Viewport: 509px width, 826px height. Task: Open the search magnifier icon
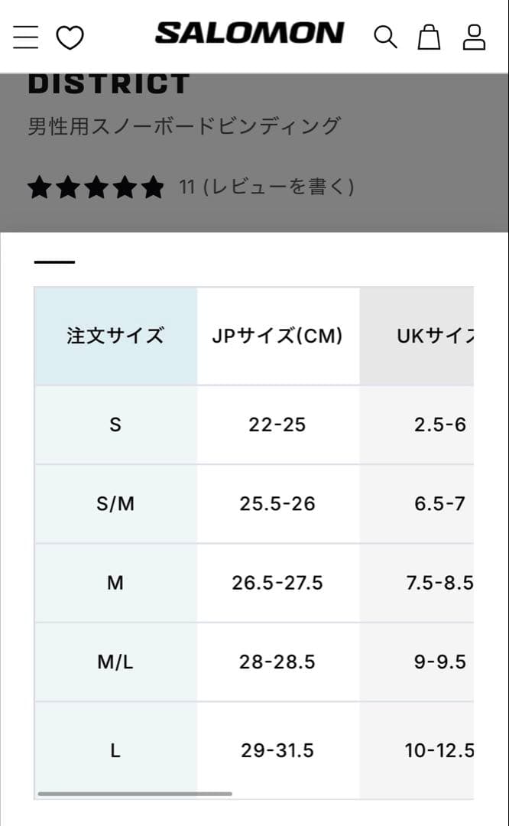[x=385, y=37]
